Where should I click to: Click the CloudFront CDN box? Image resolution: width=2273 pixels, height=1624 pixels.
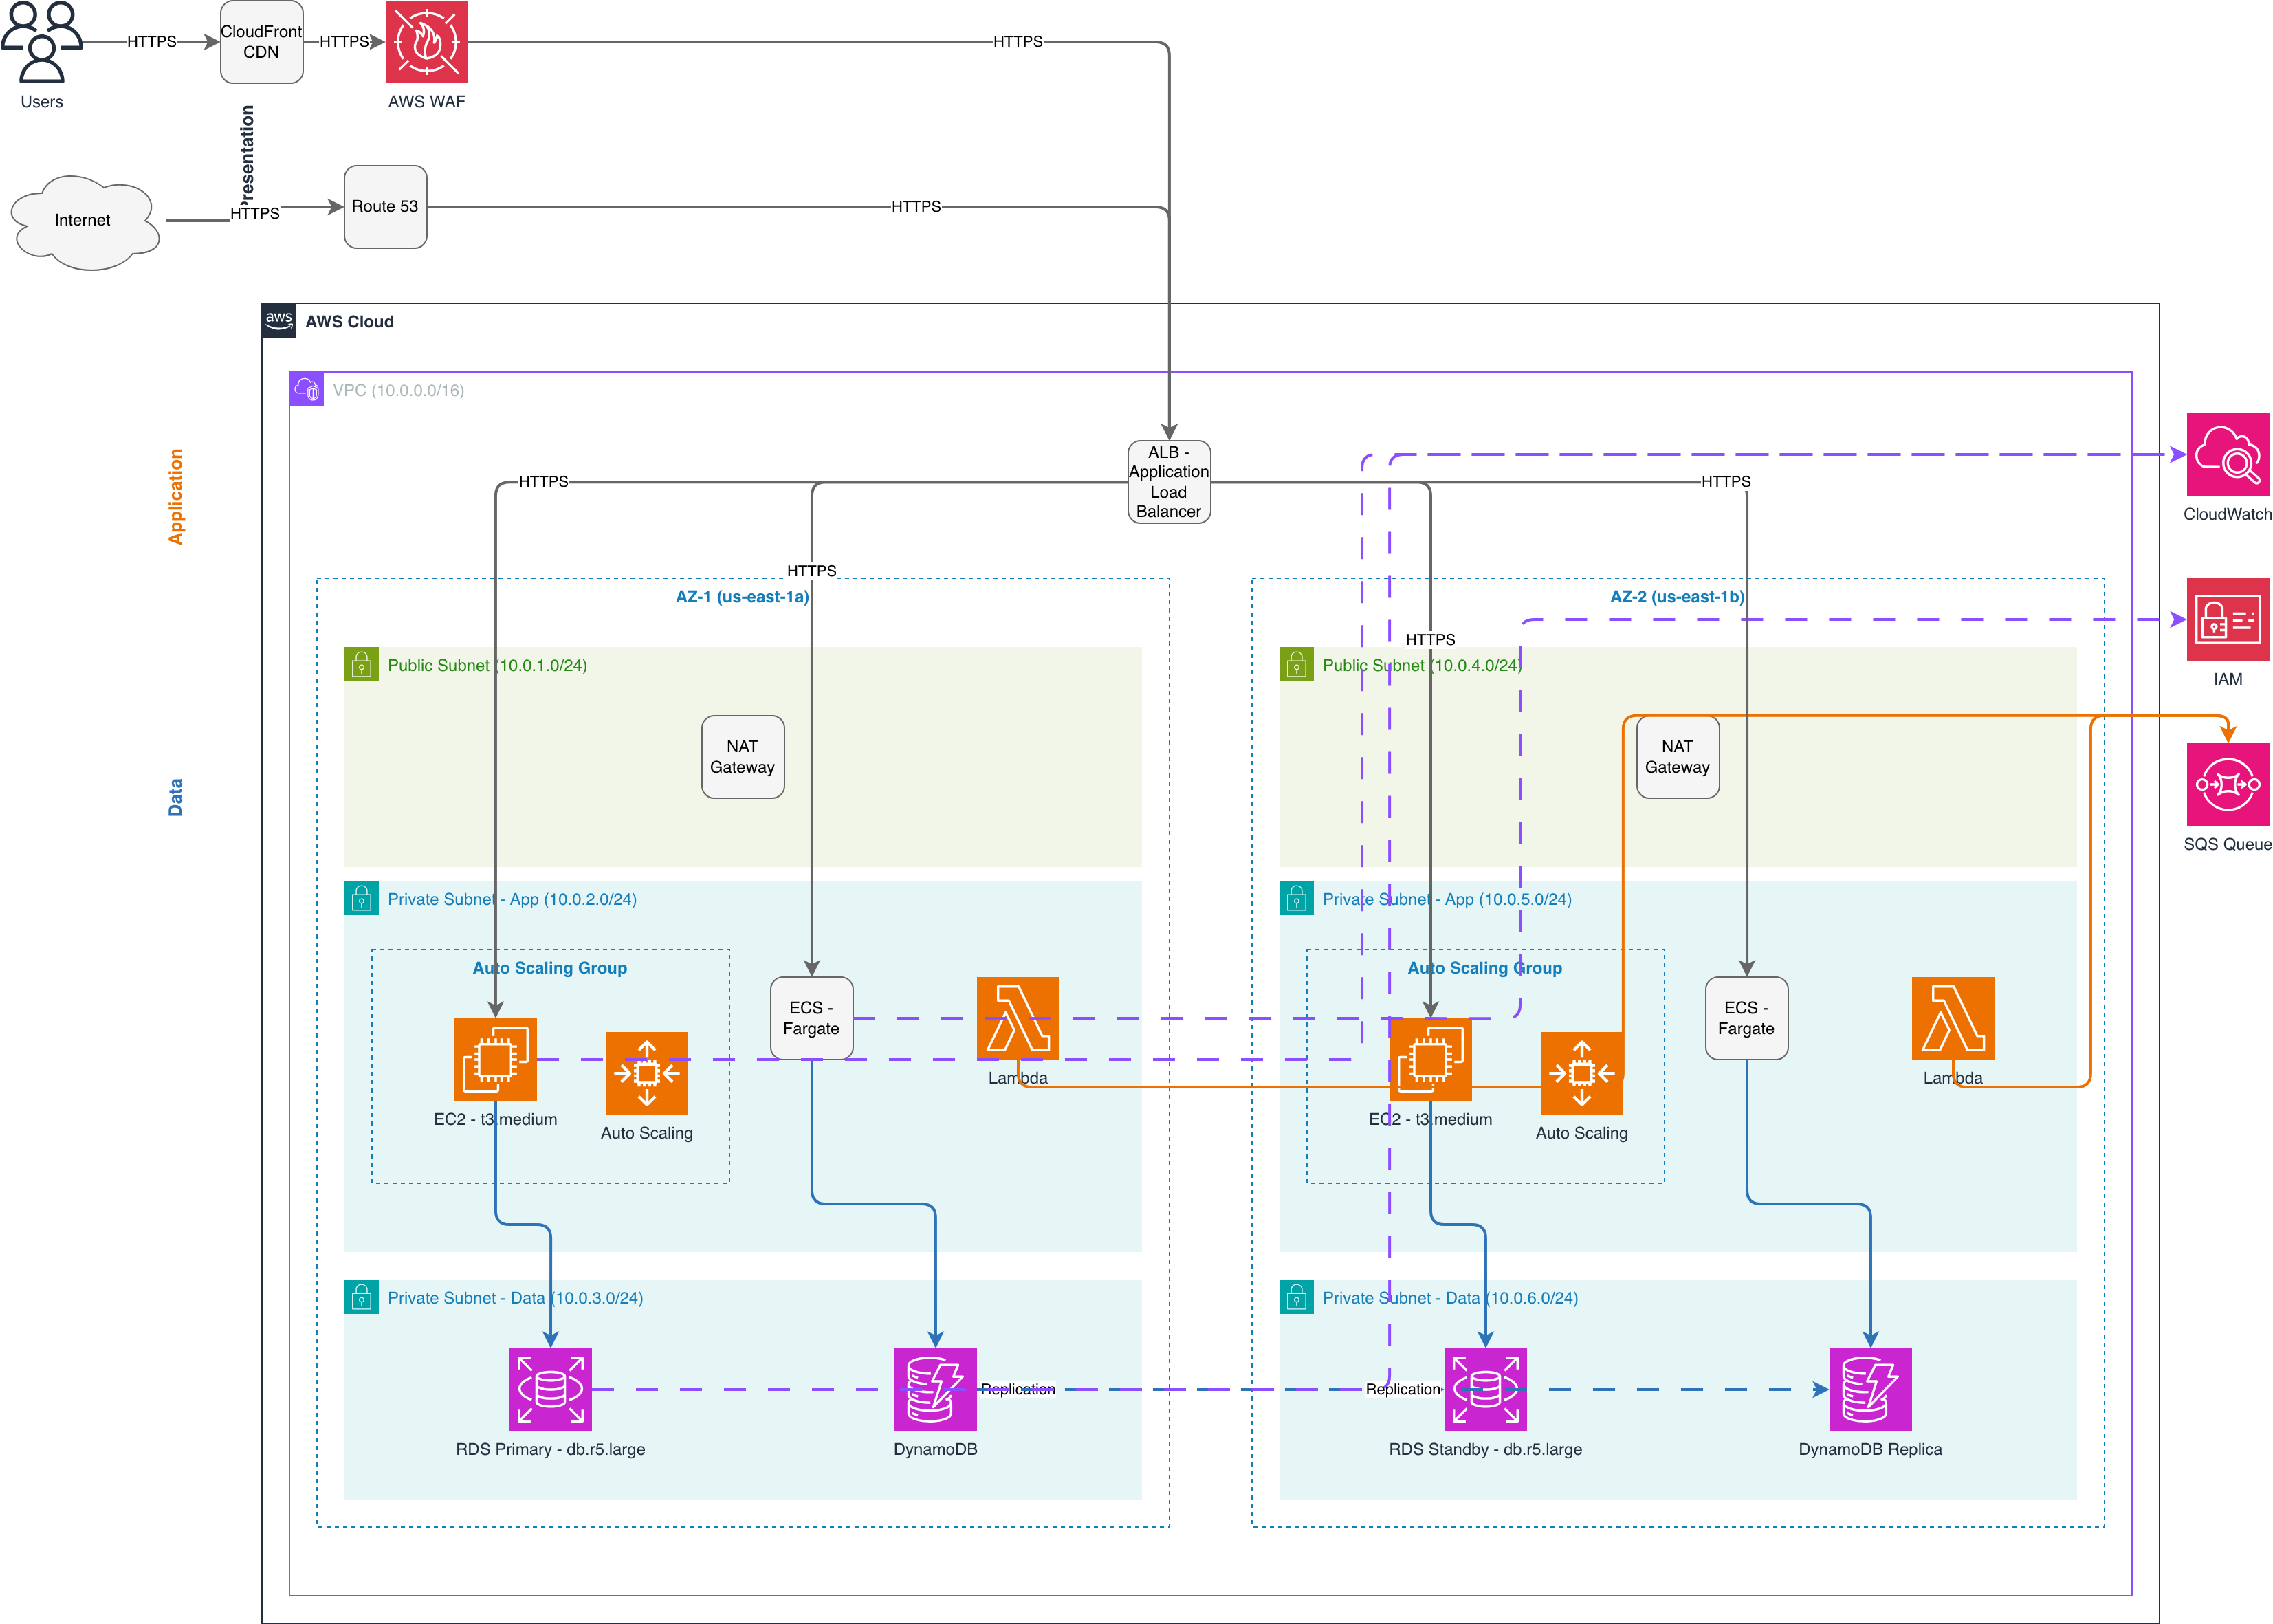pyautogui.click(x=262, y=42)
